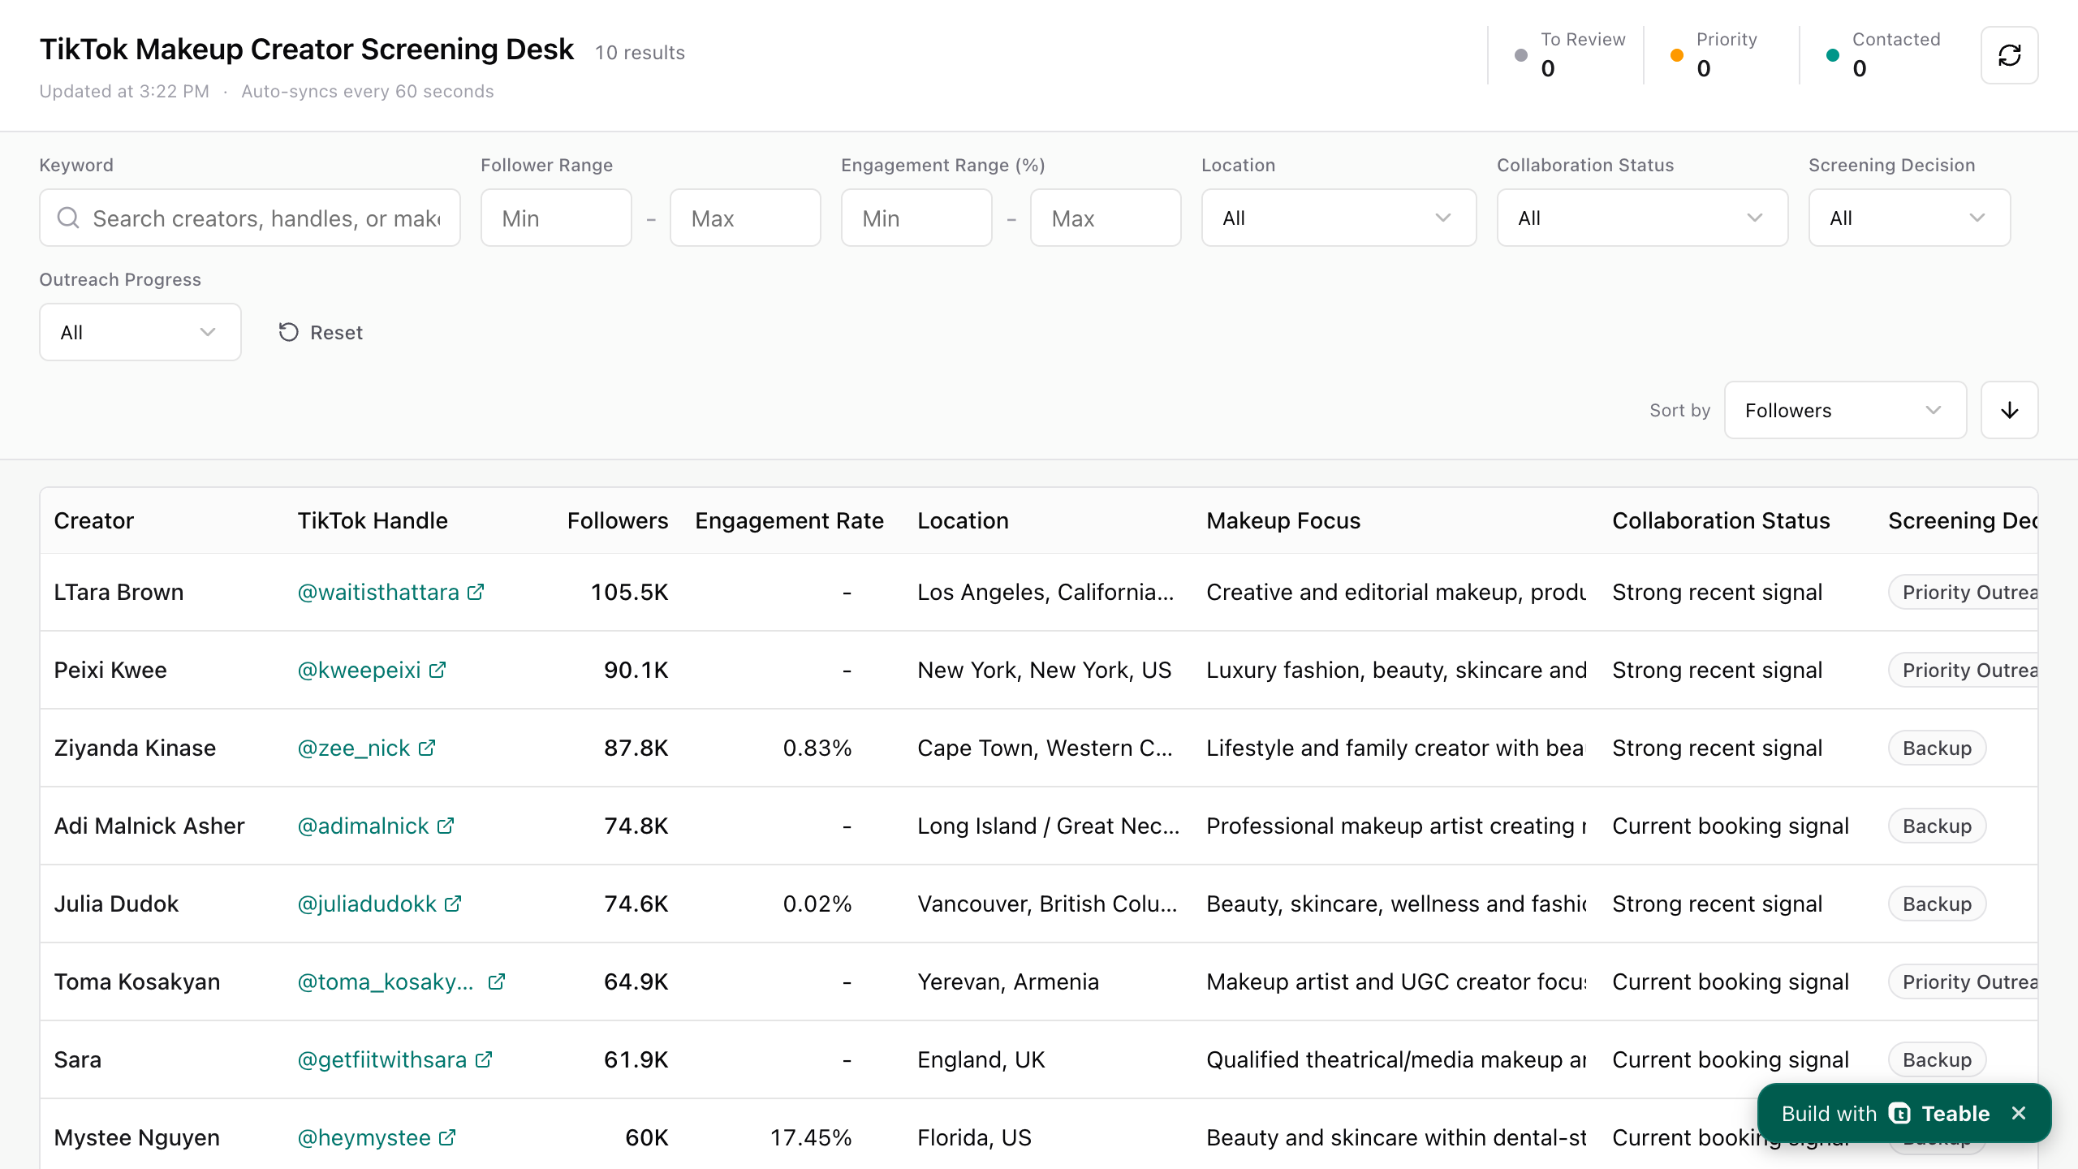Click the Engagement Range Min field
Image resolution: width=2078 pixels, height=1169 pixels.
[x=916, y=218]
